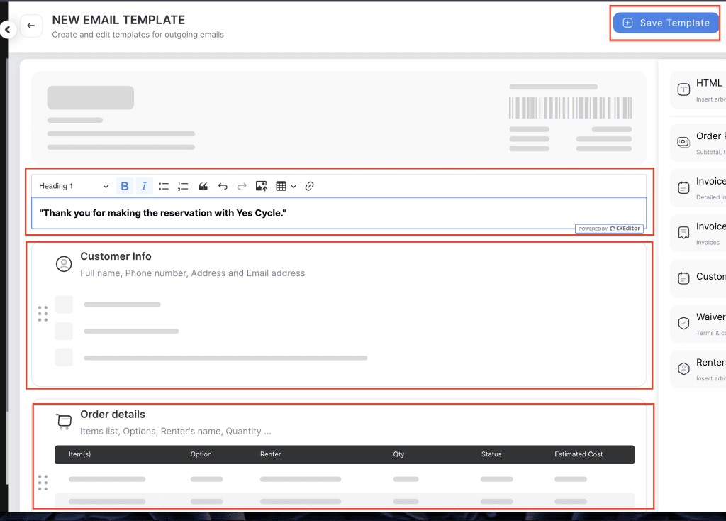This screenshot has height=521, width=726.
Task: Apply block quote formatting
Action: click(203, 186)
